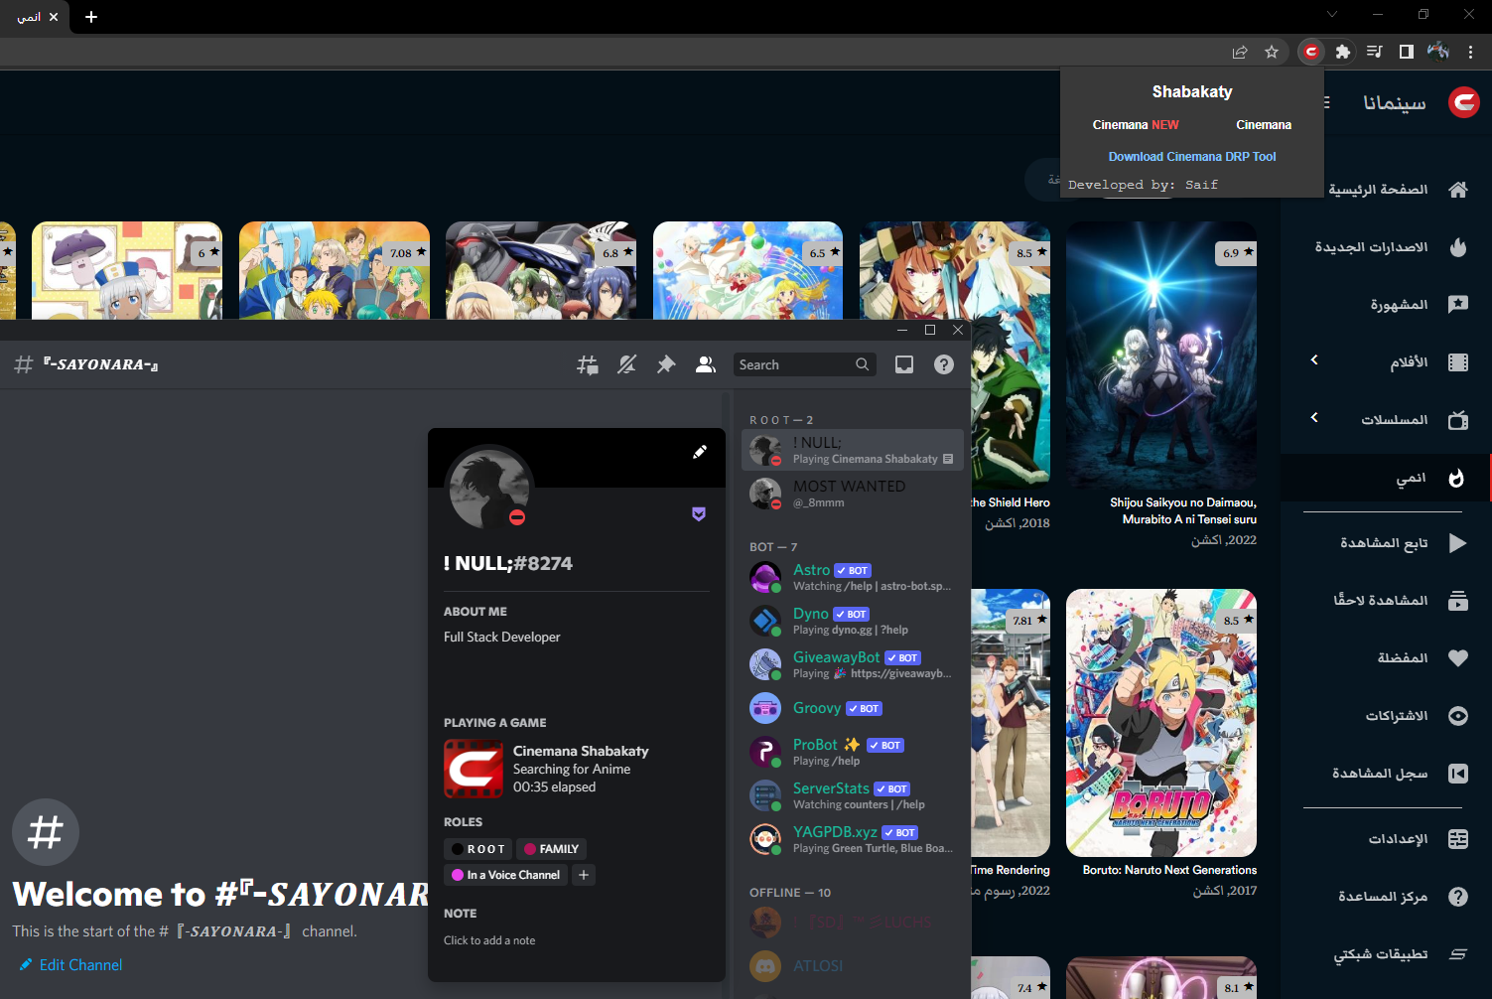
Task: Bookmark page with star icon
Action: click(1272, 52)
